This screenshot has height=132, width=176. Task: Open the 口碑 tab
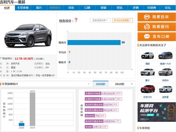tap(87, 8)
